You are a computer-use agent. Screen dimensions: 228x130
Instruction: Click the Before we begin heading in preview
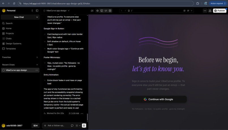pos(158,60)
